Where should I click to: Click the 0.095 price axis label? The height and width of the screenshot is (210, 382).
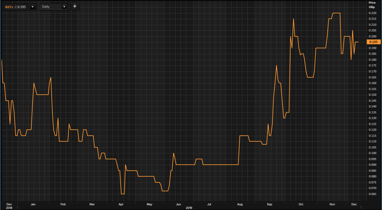click(372, 159)
